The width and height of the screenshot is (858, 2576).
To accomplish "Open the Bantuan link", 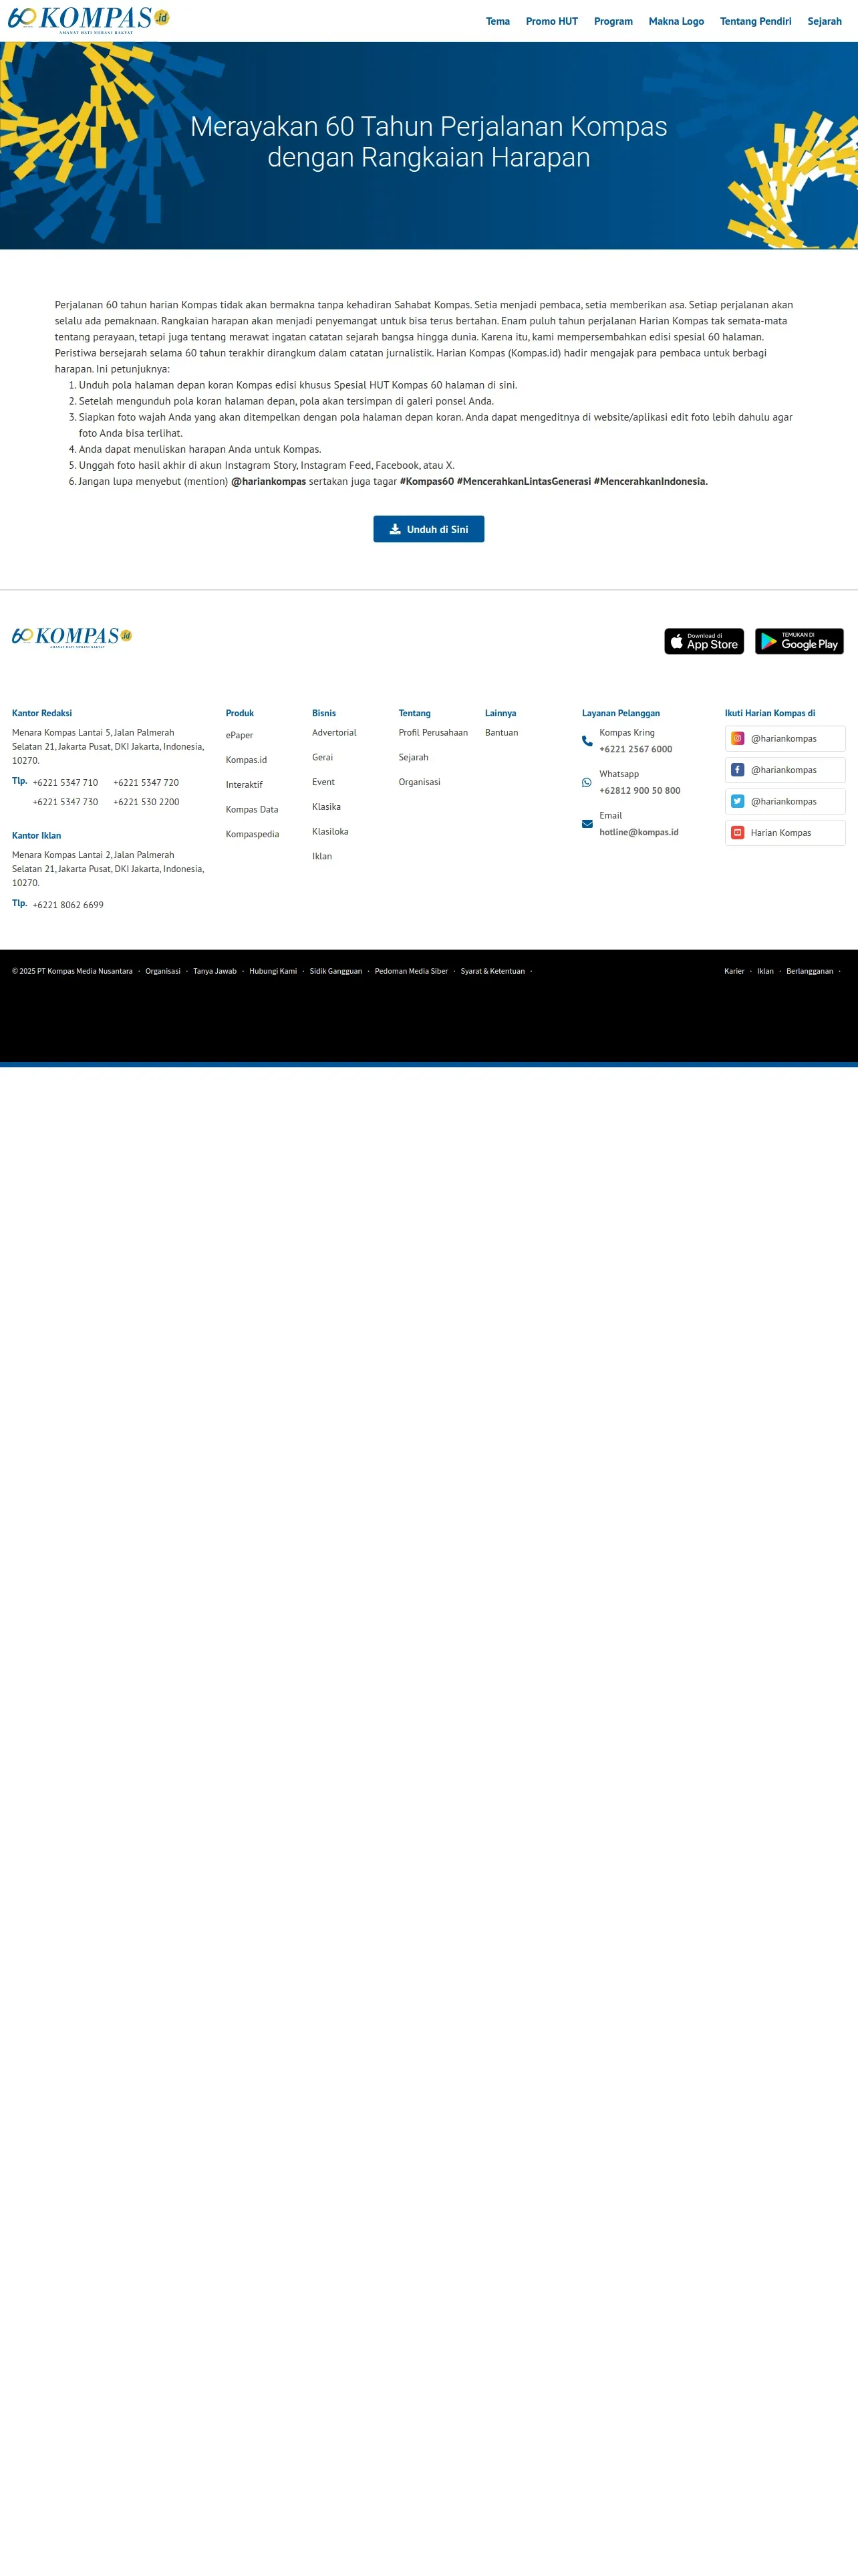I will point(501,733).
